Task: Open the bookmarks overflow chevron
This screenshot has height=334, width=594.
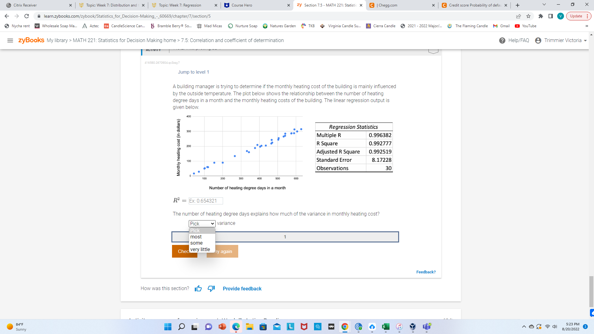Action: [587, 26]
